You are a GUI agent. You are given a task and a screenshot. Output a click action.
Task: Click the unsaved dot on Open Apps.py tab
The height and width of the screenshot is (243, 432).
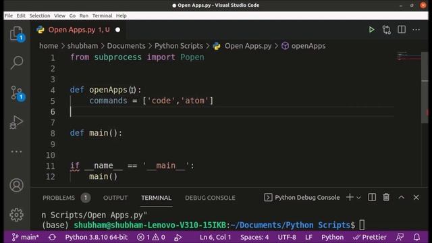tap(117, 30)
